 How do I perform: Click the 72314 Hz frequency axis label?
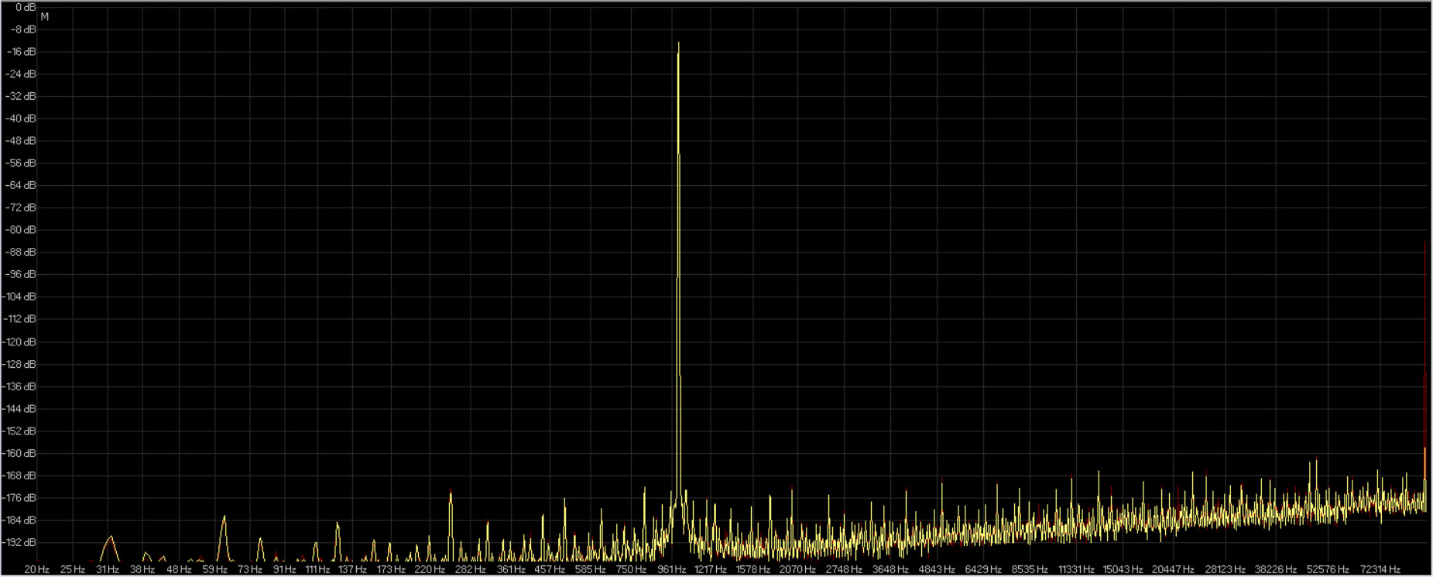(1380, 569)
